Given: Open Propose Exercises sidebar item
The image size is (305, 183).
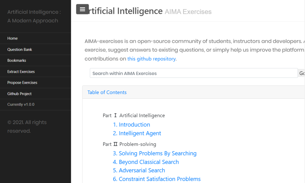Looking at the screenshot, I should click(22, 83).
